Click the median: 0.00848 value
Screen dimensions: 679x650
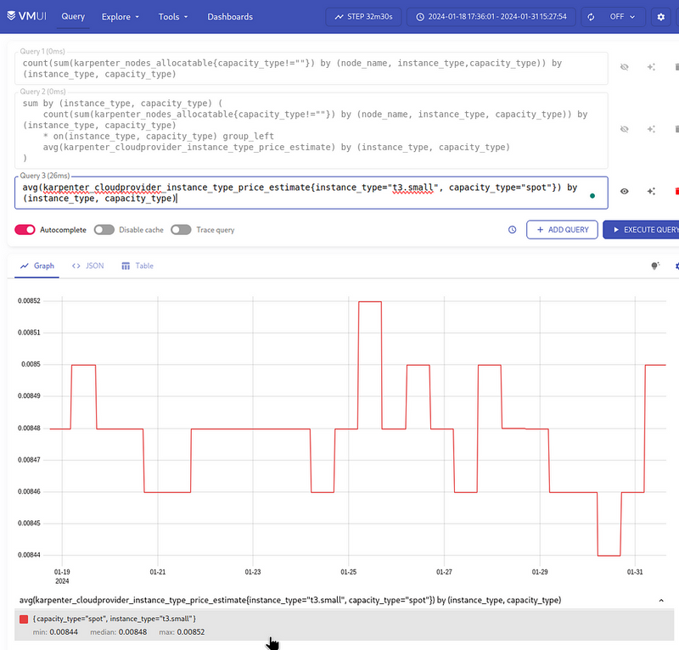click(x=119, y=632)
